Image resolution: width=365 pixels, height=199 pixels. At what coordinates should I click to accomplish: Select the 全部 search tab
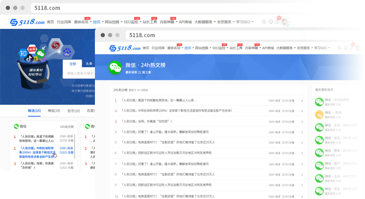pos(72,64)
